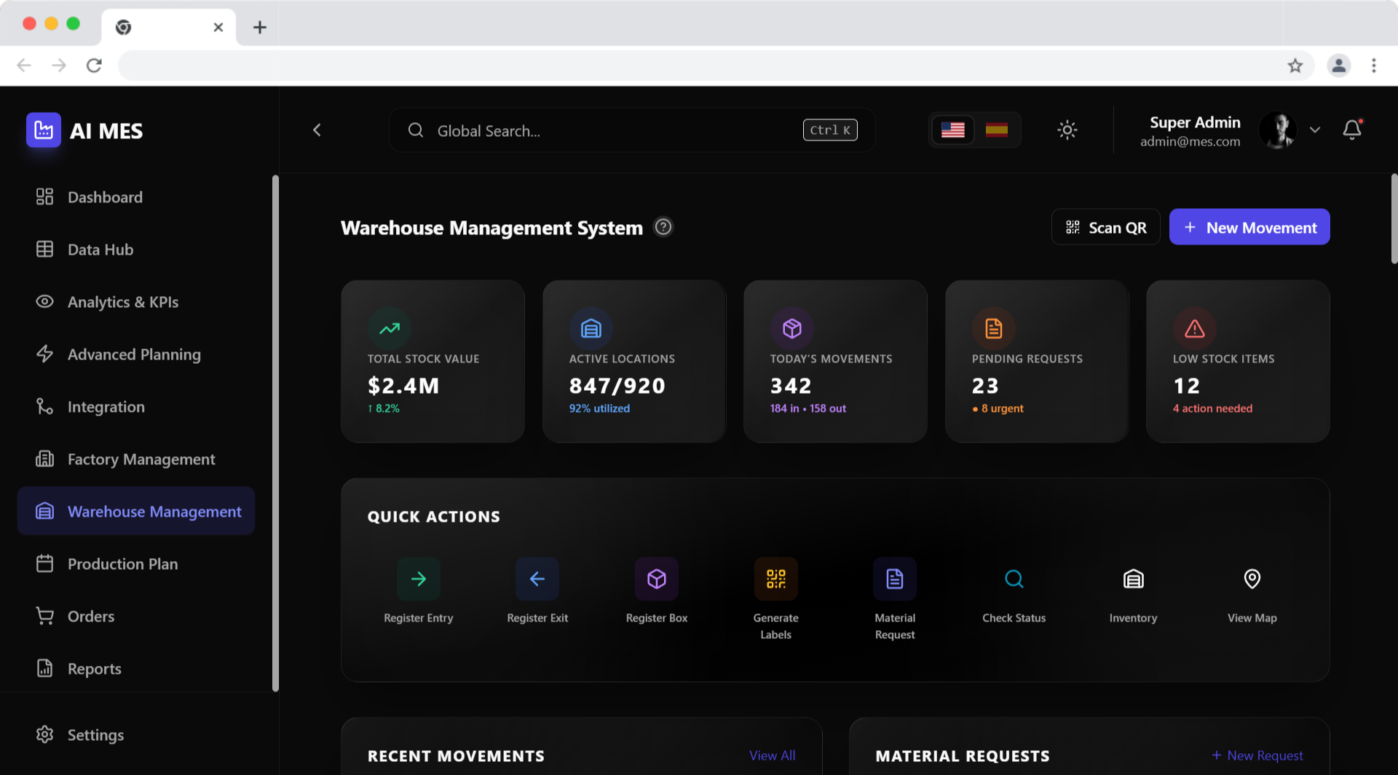Click the Ctrl K shortcut badge
The height and width of the screenshot is (775, 1398).
[x=830, y=130]
